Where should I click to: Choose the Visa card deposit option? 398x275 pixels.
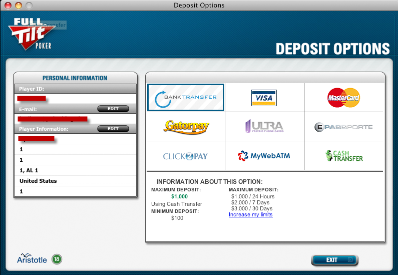click(x=264, y=97)
